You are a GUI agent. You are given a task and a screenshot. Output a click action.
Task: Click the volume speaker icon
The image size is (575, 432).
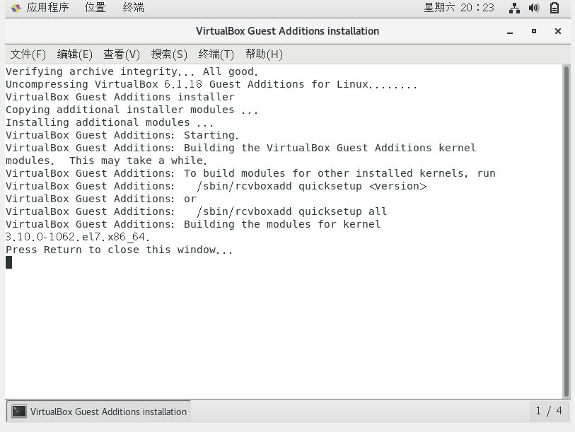click(534, 8)
